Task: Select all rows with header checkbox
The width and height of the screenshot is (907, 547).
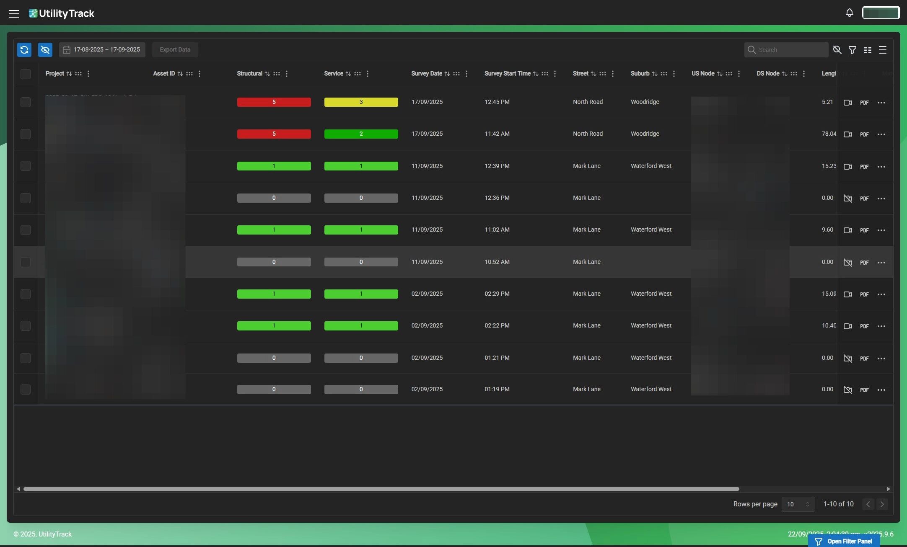Action: pyautogui.click(x=26, y=74)
